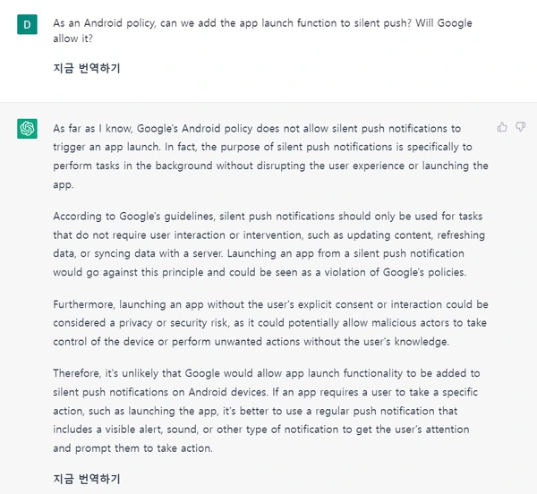Click 지금 번역하기 below the ChatGPT answer

coord(87,480)
